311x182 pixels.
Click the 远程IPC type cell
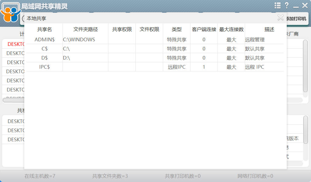[176, 67]
